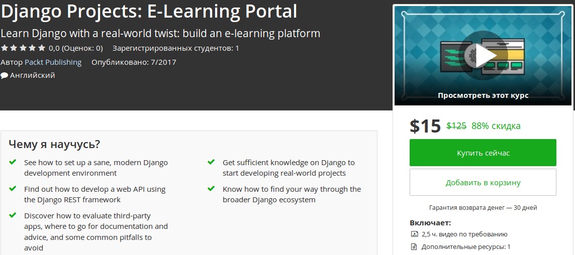Image resolution: width=575 pixels, height=255 pixels.
Task: Click checkmark beside 'Know how to find'
Action: pos(211,189)
